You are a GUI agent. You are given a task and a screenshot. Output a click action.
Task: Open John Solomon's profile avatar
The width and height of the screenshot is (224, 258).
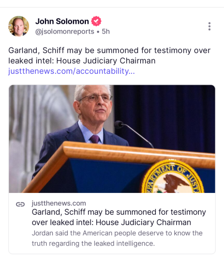point(19,26)
